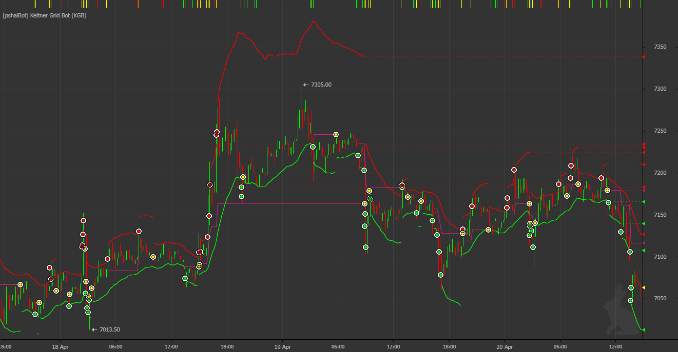Click the yellow signal dot ending the 7245 plateau
678x352 pixels.
(x=336, y=134)
